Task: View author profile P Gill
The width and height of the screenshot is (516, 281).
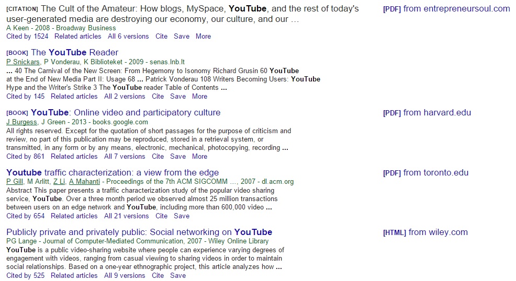Action: (x=15, y=182)
